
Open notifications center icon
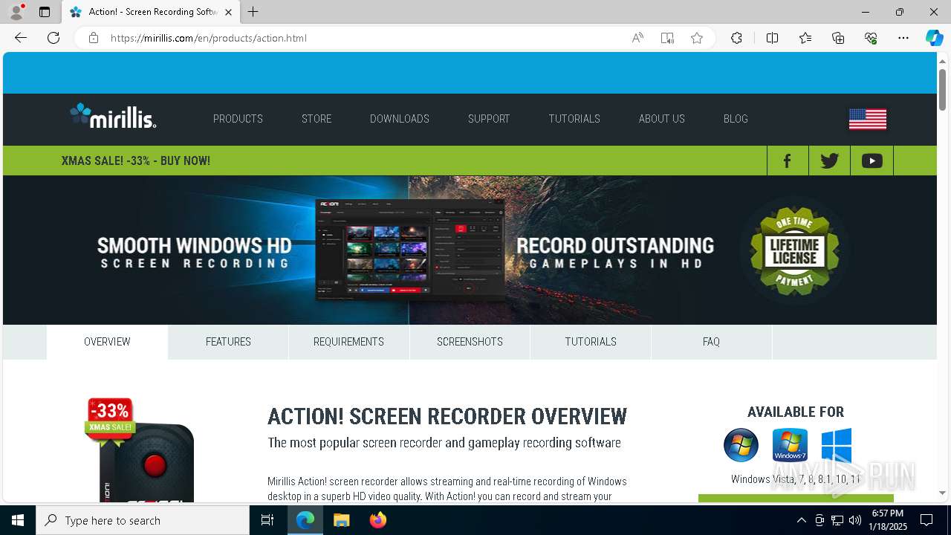pos(926,520)
